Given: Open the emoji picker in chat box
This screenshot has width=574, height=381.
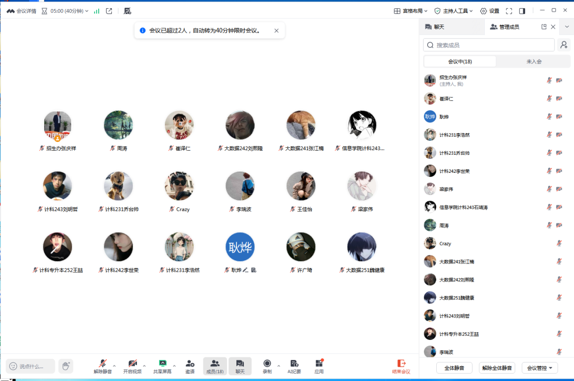Looking at the screenshot, I should pyautogui.click(x=13, y=366).
